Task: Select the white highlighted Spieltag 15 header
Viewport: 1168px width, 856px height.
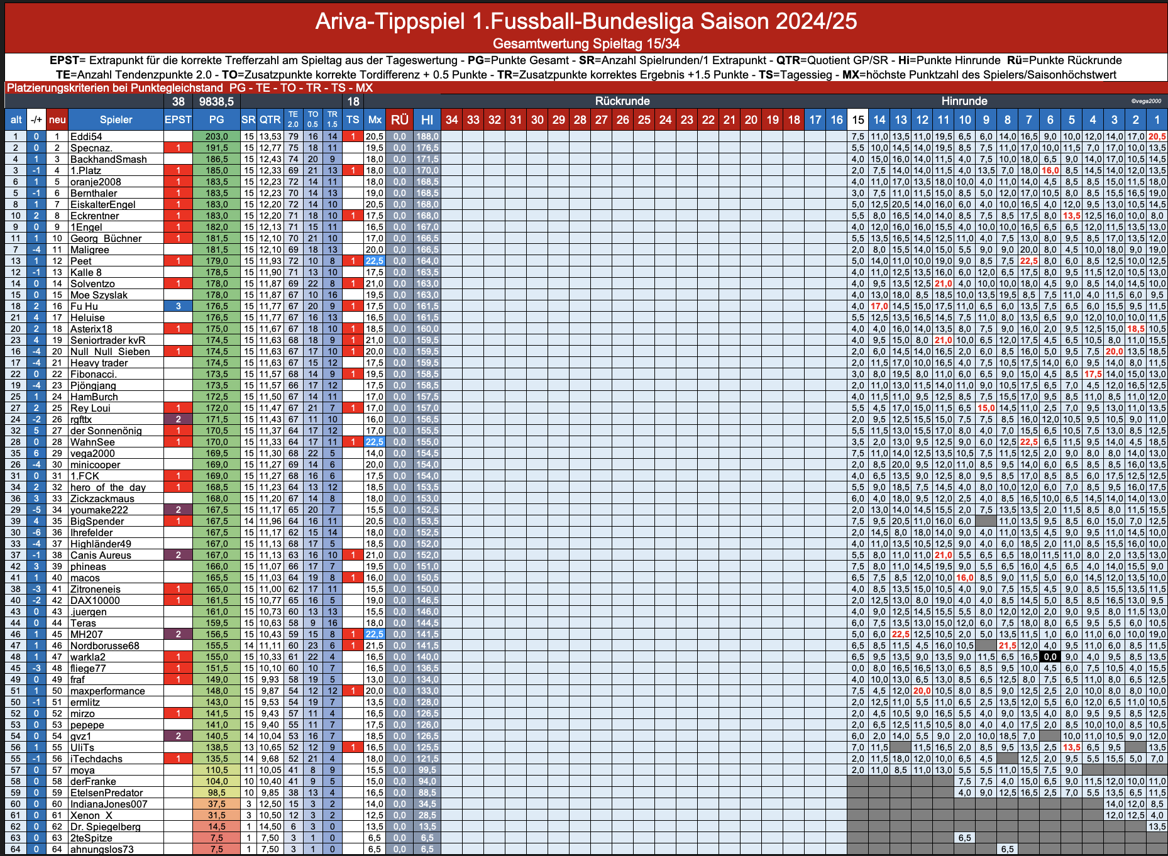Action: pos(857,119)
